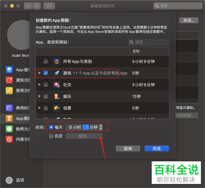205x188 pixels.
Task: Select the hours value in time field
Action: click(71, 127)
